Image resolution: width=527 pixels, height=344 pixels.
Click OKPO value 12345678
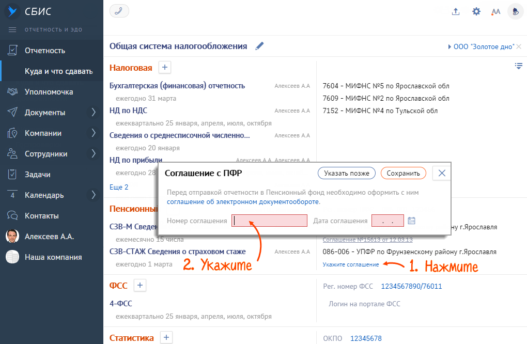366,338
